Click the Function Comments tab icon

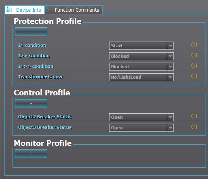point(48,9)
